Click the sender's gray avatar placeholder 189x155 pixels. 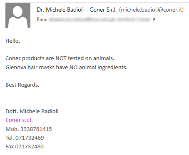18,15
